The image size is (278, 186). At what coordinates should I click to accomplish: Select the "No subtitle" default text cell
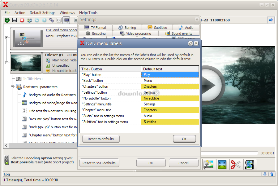(170, 98)
